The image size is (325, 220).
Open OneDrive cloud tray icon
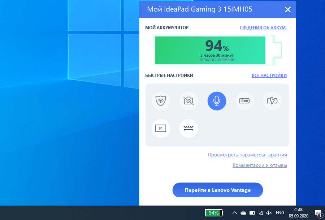pos(243,213)
